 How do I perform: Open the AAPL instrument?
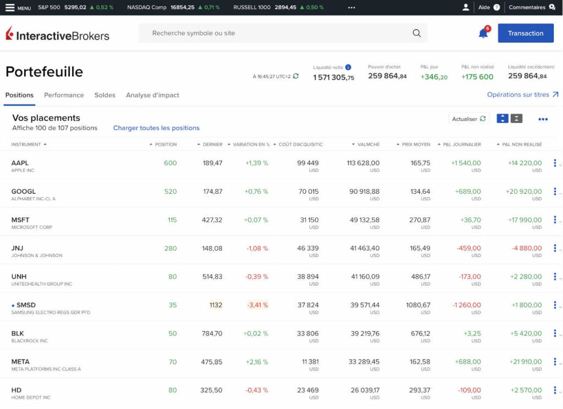20,163
